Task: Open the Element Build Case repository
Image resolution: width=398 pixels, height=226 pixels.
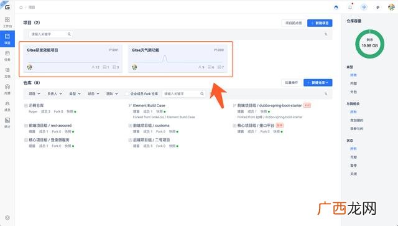Action: coord(149,105)
